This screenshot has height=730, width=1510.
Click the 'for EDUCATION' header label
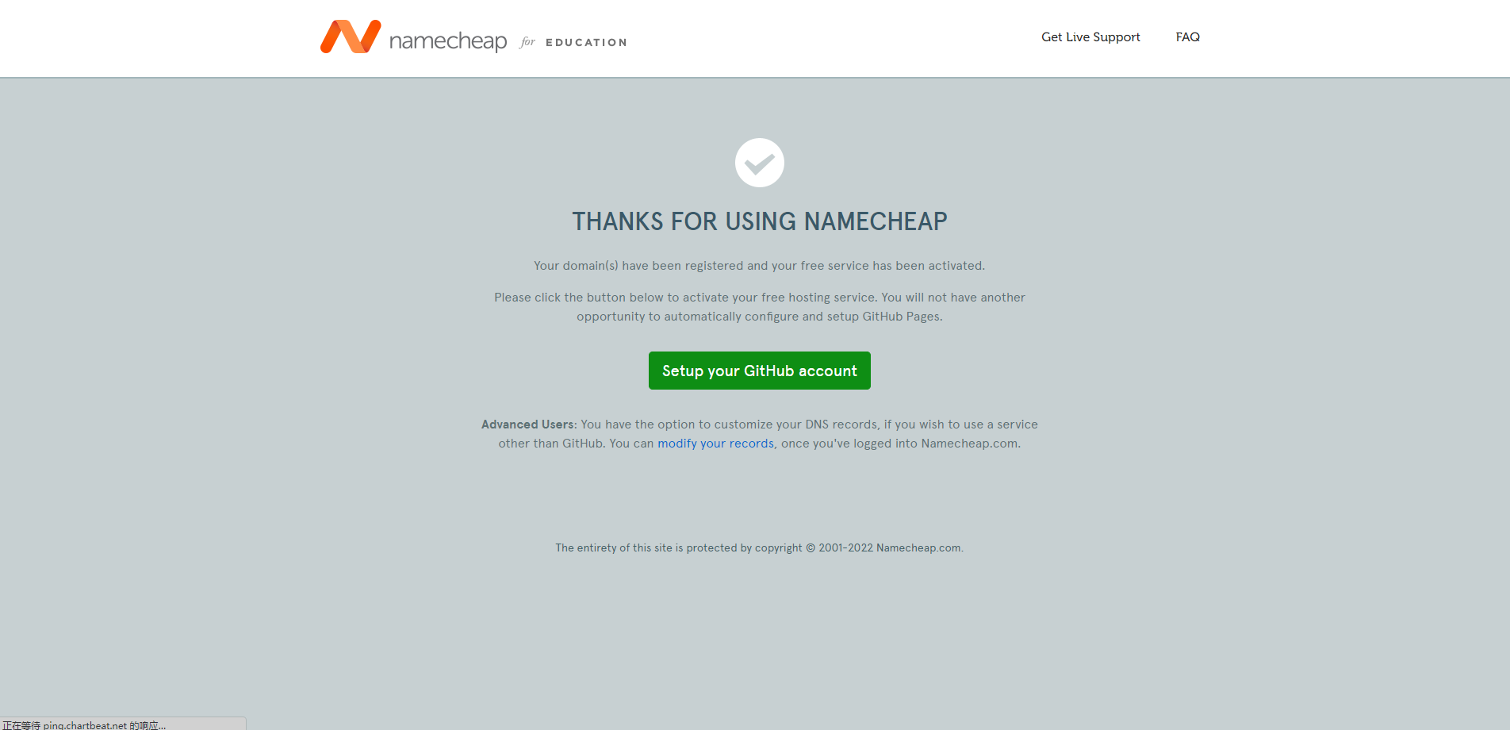point(573,42)
